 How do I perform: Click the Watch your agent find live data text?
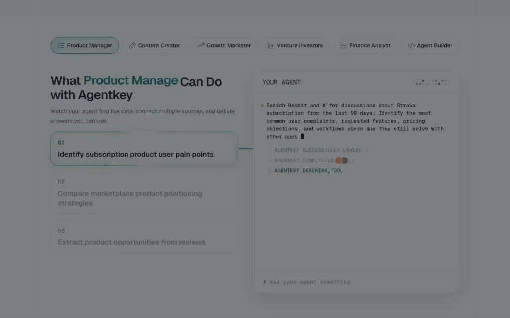[142, 116]
